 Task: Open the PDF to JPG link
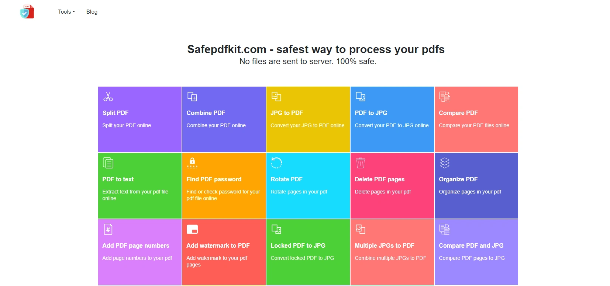371,113
